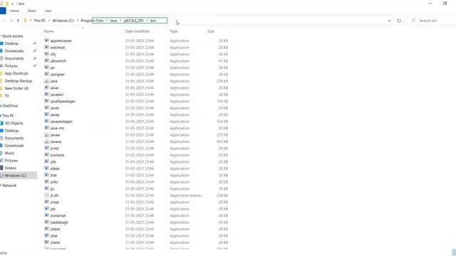Viewport: 456px width, 256px height.
Task: Select the idlj application icon
Action: tap(46, 54)
